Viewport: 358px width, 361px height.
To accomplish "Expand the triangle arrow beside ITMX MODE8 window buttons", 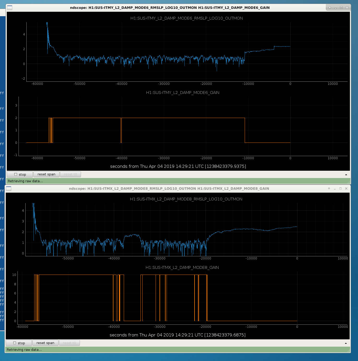I will point(346,343).
